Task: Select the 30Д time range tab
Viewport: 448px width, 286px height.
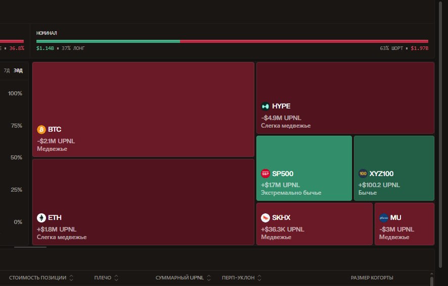Action: 18,71
